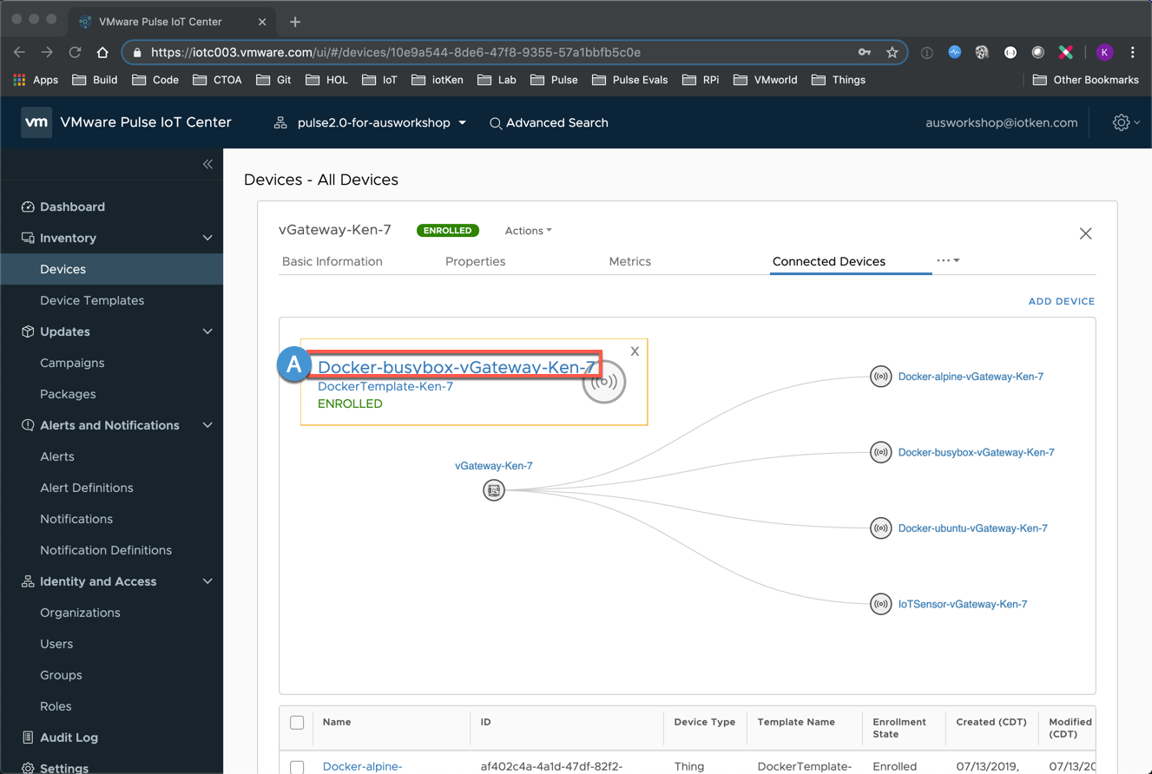Switch to the Properties tab
This screenshot has width=1152, height=774.
tap(475, 261)
